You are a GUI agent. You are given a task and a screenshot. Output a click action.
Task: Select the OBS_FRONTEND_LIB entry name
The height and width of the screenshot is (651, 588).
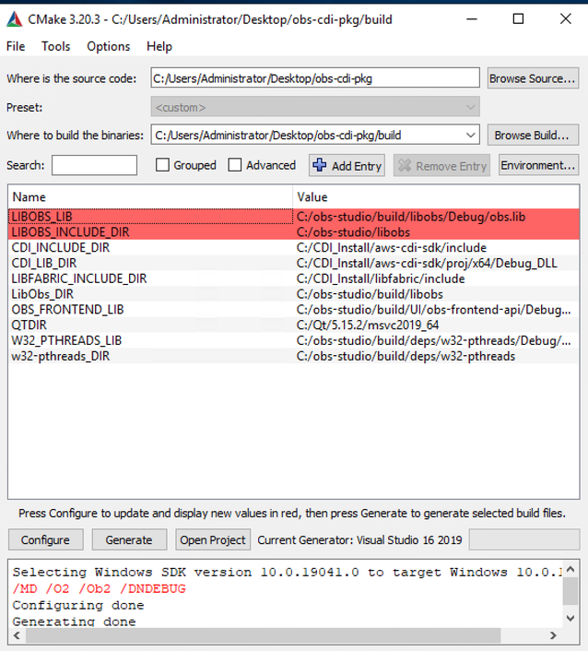(67, 310)
